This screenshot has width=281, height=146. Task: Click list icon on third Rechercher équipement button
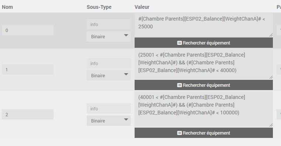(179, 133)
